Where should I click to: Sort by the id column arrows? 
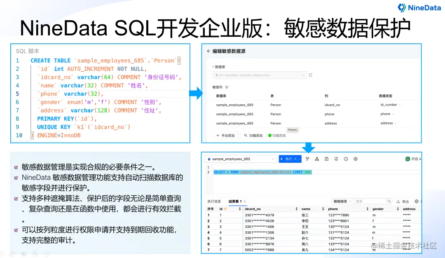click(x=240, y=209)
